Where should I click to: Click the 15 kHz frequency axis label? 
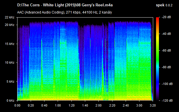[9, 44]
